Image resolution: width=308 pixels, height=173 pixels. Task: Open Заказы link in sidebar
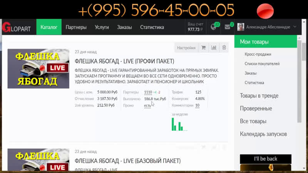pos(251,73)
